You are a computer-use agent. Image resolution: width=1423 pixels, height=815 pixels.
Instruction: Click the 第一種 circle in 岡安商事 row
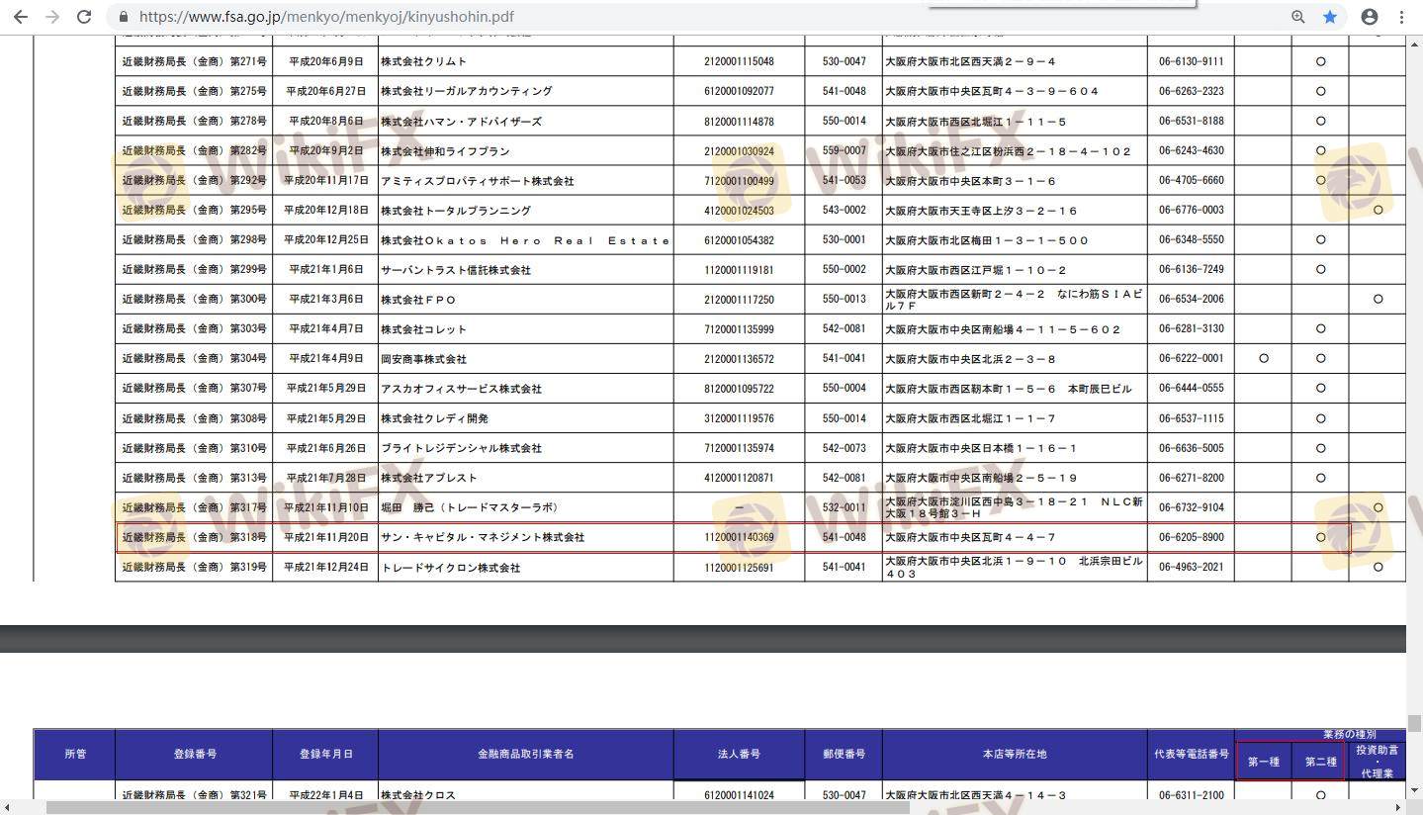coord(1263,359)
